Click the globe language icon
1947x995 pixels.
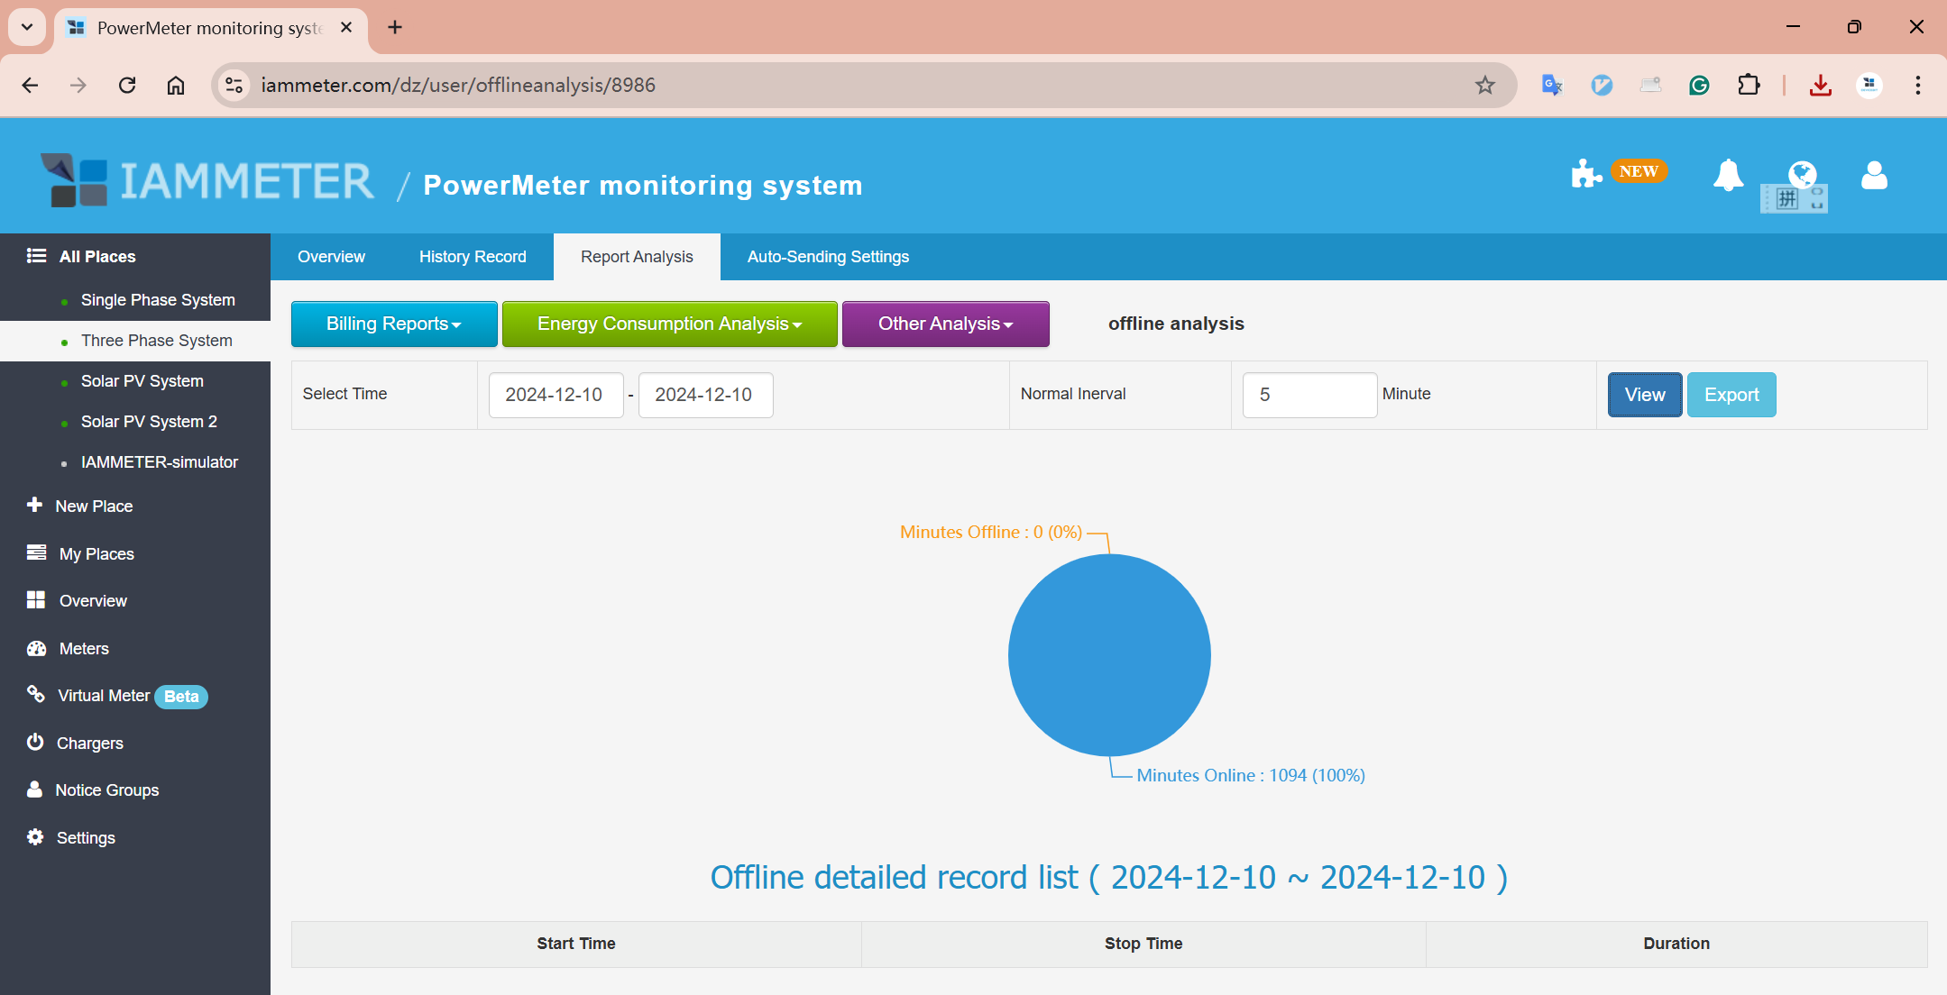(1803, 173)
